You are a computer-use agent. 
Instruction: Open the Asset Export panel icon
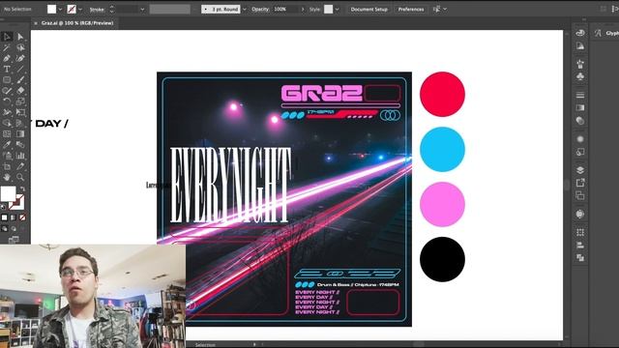pyautogui.click(x=580, y=183)
